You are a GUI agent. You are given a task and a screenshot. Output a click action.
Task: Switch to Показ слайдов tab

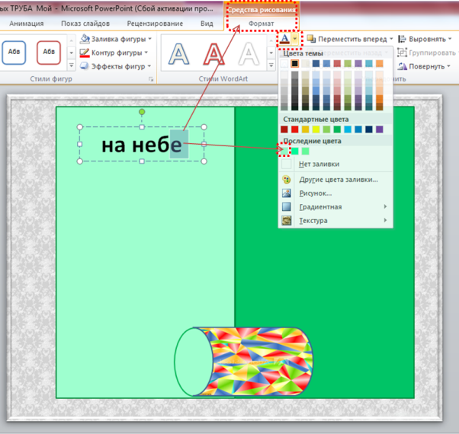tap(85, 24)
